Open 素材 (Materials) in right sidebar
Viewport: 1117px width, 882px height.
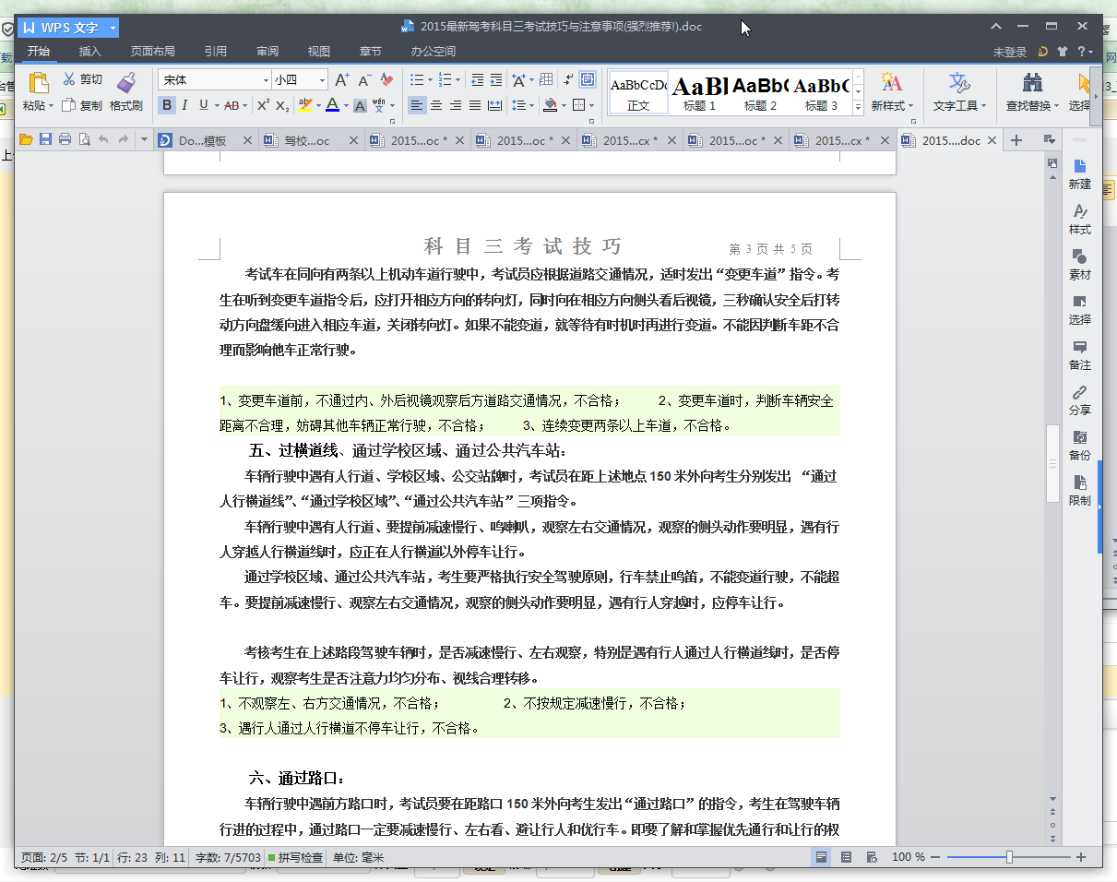(1079, 264)
